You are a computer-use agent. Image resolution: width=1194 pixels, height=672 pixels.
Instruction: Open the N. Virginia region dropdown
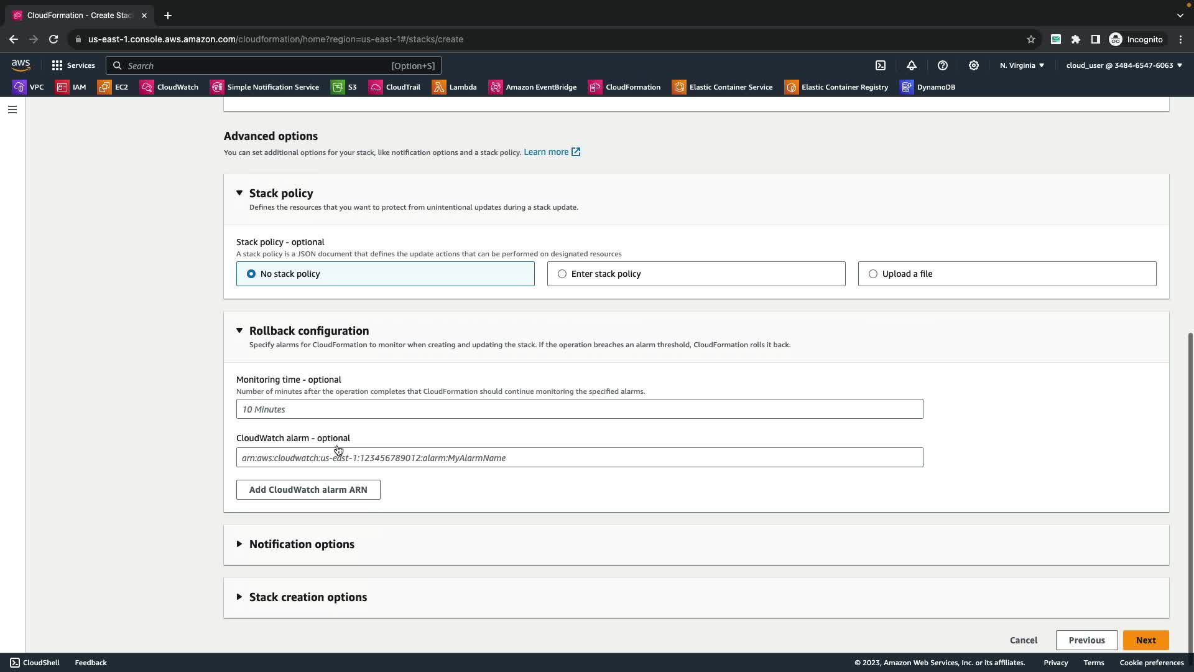point(1022,65)
